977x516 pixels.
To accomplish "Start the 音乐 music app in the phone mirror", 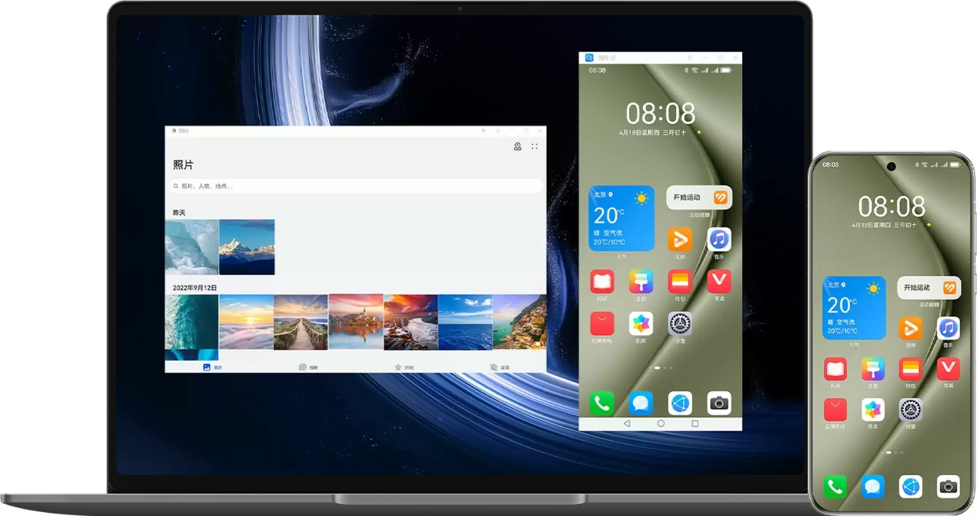I will 719,239.
